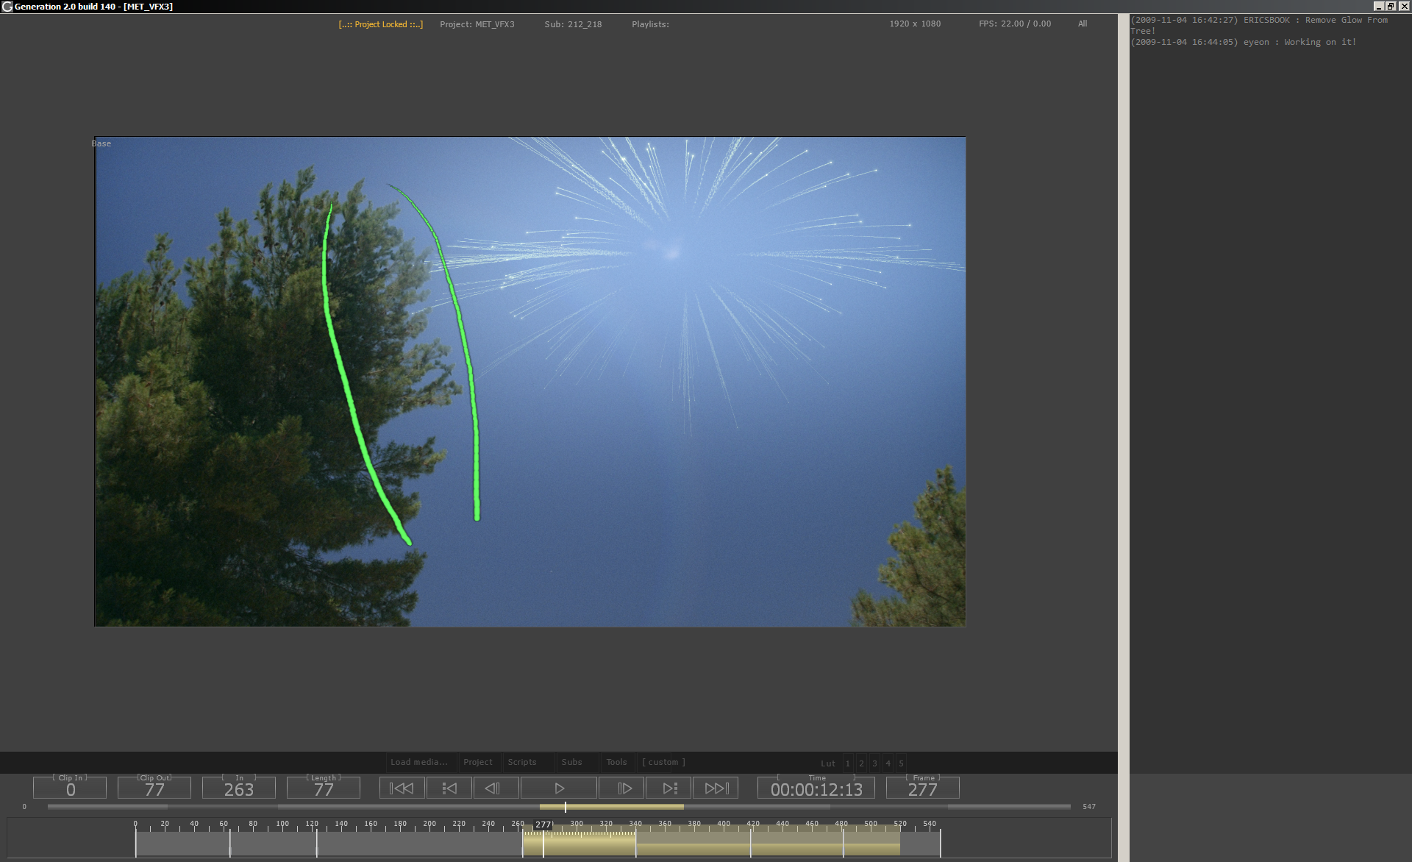Jump to the last frame
The width and height of the screenshot is (1412, 862).
pyautogui.click(x=716, y=788)
